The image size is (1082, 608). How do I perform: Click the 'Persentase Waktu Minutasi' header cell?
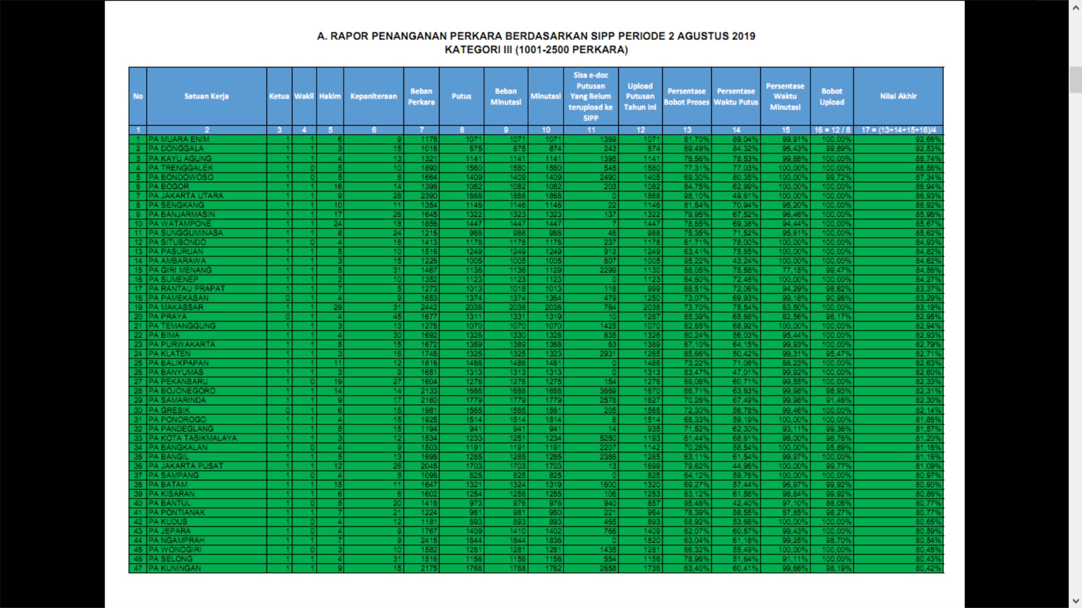[785, 96]
